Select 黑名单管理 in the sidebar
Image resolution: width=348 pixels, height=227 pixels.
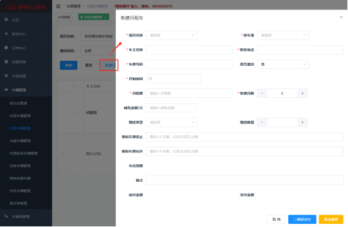click(x=18, y=203)
